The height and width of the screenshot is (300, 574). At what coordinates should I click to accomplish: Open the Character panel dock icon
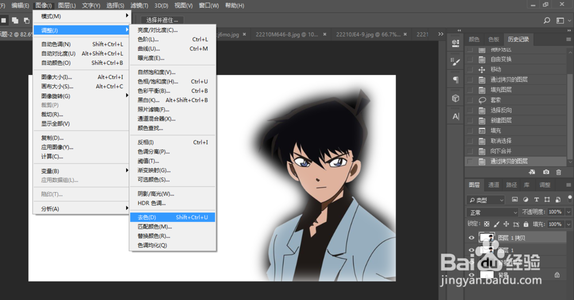(455, 116)
